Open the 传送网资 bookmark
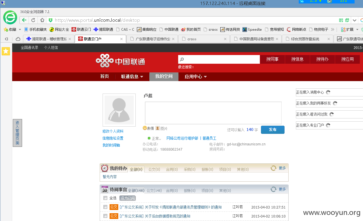Screen dimensions: 363x221 [230, 30]
